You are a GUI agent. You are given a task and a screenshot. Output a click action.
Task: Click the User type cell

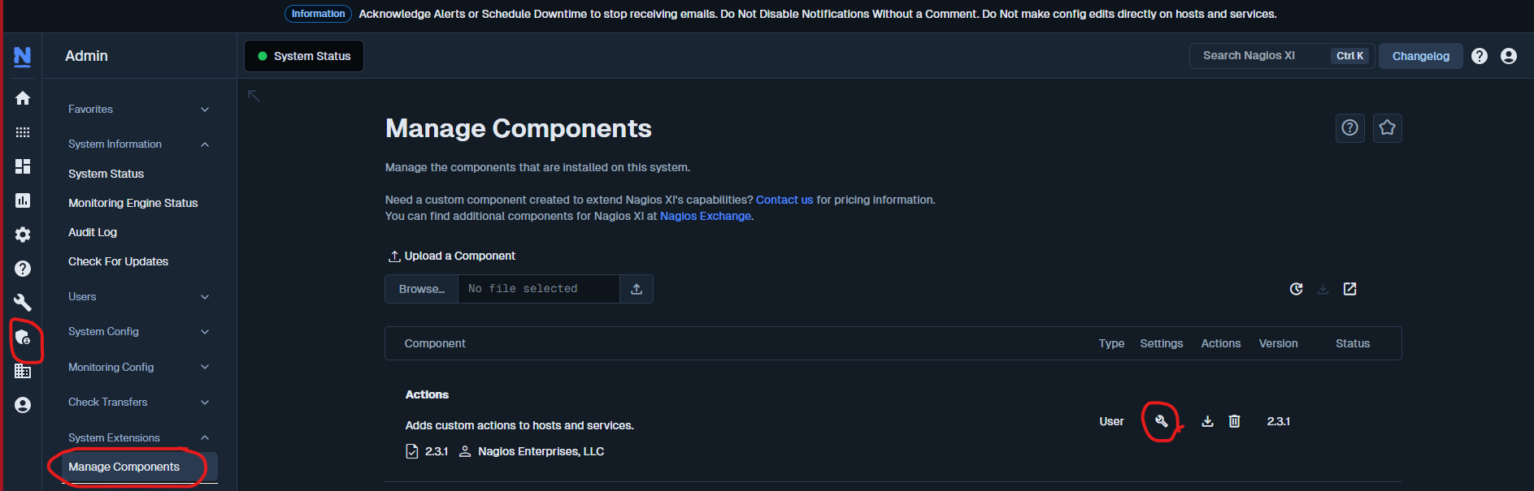tap(1111, 421)
